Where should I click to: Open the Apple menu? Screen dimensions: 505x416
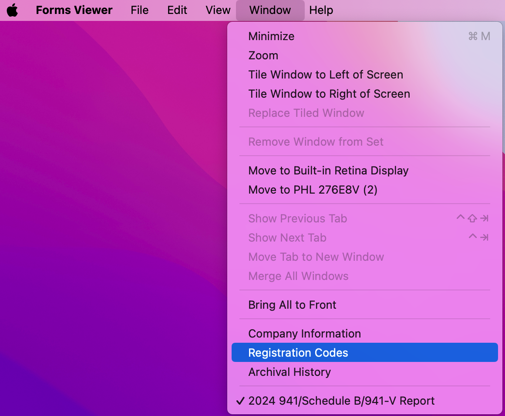click(12, 10)
